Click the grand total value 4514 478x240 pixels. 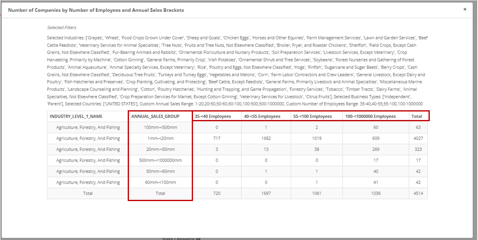tap(418, 193)
